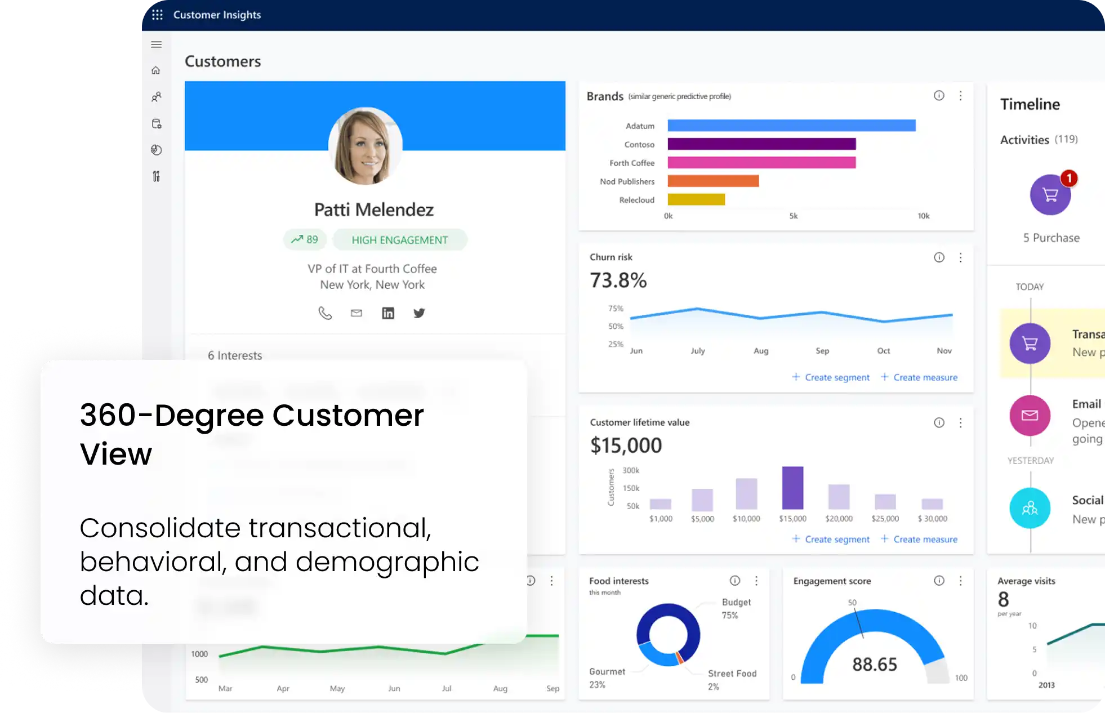This screenshot has height=713, width=1105.
Task: Click the phone icon on Patti's profile
Action: (325, 313)
